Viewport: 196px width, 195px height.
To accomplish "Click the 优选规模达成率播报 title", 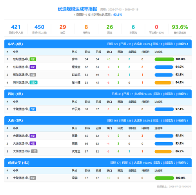I will point(77,9).
